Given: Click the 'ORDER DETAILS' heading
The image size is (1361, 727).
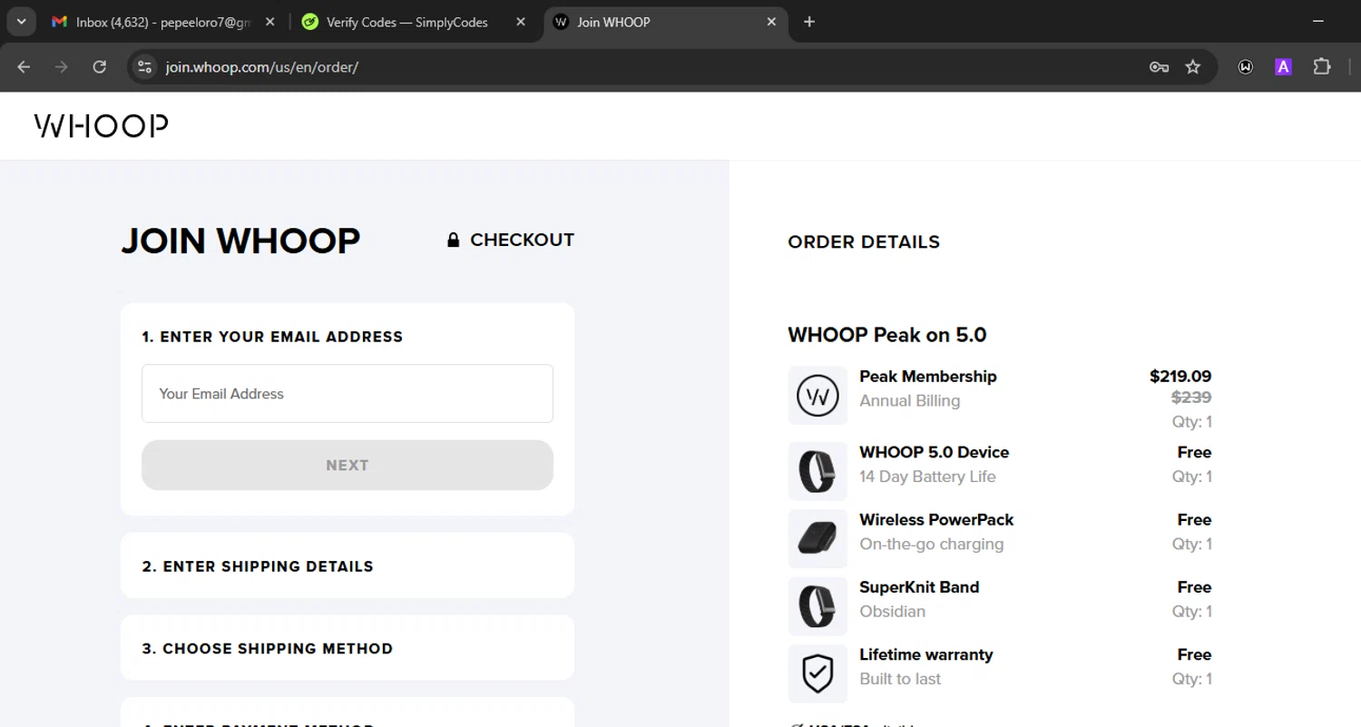Looking at the screenshot, I should click(x=864, y=242).
